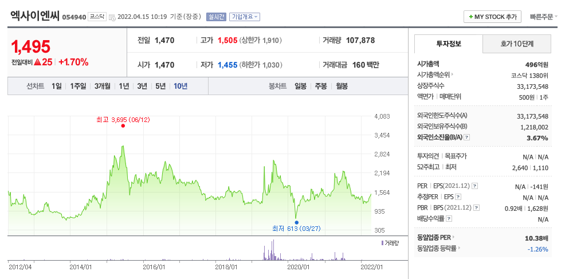
Task: Click the 시가총액순위 link
Action: [x=433, y=74]
